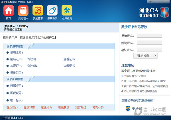Open the 故障检测 tools icon
Image resolution: width=171 pixels, height=120 pixels.
67,11
